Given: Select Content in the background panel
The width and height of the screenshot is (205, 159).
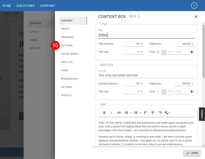Looking at the screenshot, I should [x=41, y=23].
